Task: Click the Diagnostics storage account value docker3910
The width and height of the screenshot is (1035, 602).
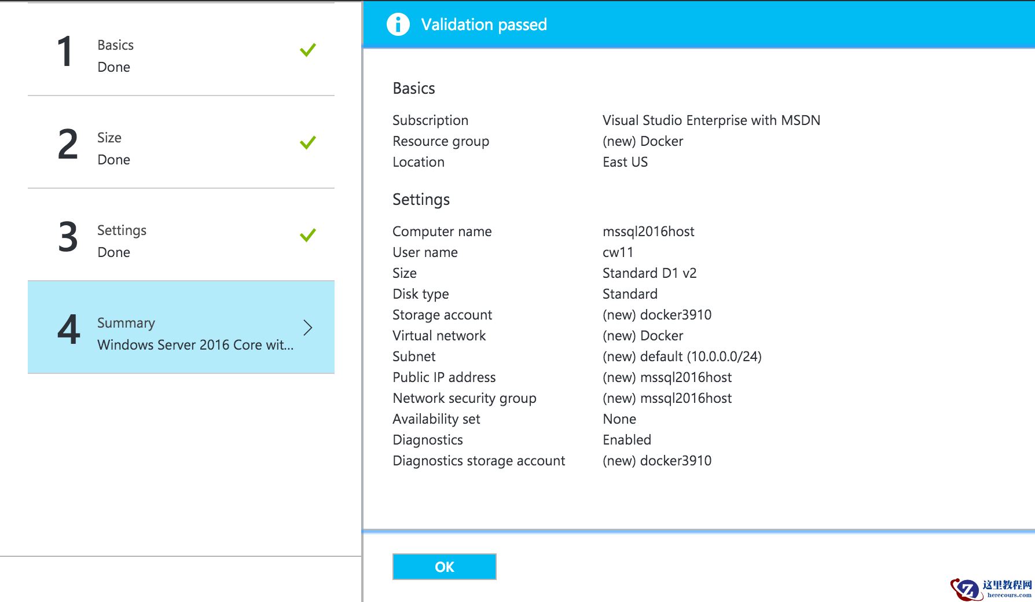Action: (657, 461)
